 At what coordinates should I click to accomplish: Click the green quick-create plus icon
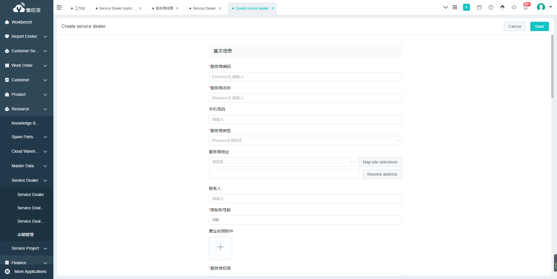tap(466, 7)
